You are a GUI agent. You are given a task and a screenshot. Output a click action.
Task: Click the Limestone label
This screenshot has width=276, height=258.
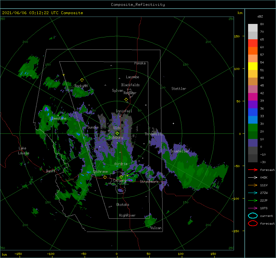pyautogui.click(x=58, y=118)
